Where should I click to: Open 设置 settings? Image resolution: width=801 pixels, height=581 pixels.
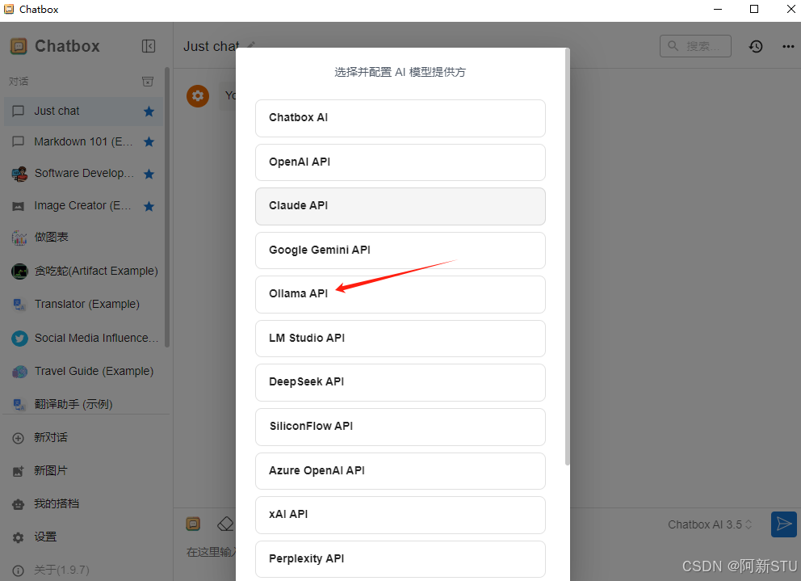[86, 537]
